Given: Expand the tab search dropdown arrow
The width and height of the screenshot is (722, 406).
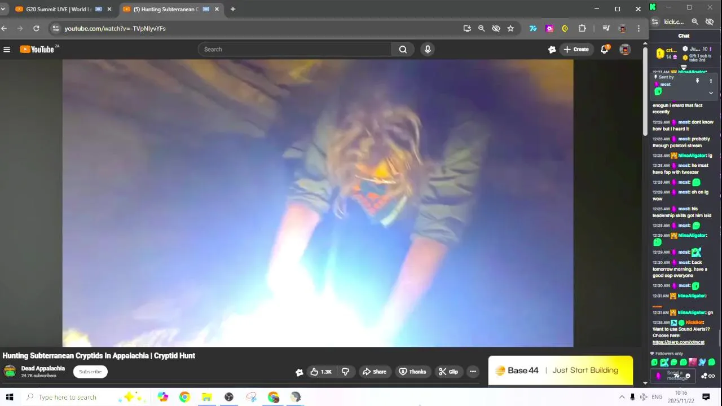Looking at the screenshot, I should (x=3, y=9).
